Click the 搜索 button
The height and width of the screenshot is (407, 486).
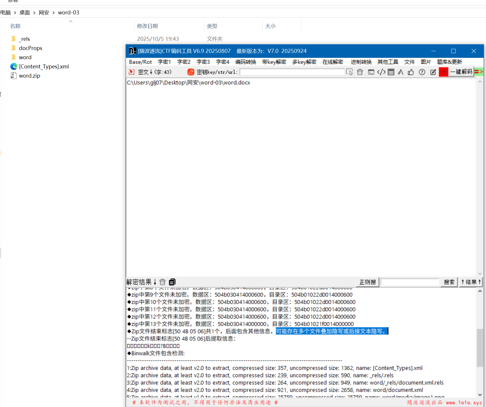coord(449,282)
